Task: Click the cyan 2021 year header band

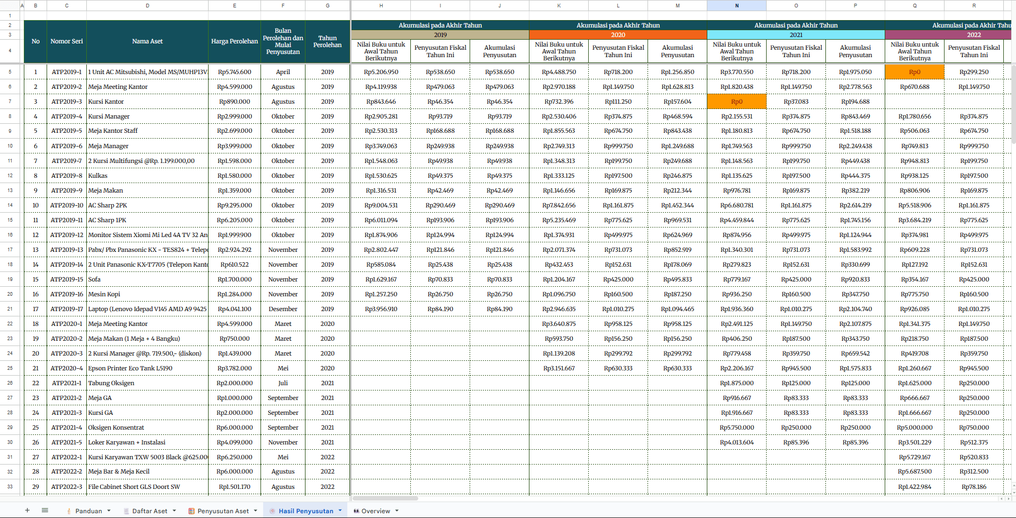Action: tap(796, 34)
